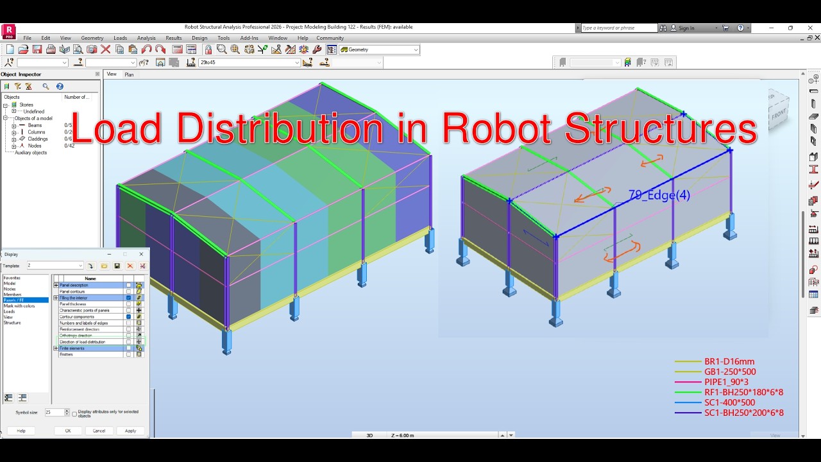Image resolution: width=821 pixels, height=462 pixels.
Task: Open the Add-Ins menu
Action: coord(249,38)
